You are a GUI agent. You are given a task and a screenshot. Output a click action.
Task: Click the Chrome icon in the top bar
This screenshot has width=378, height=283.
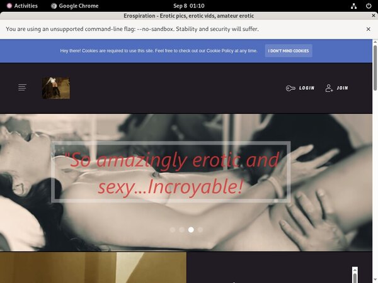pos(54,6)
